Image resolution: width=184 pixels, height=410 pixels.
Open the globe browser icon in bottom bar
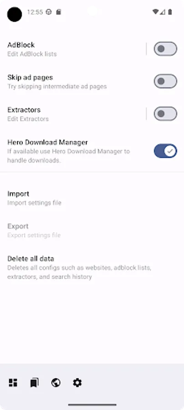(x=56, y=383)
